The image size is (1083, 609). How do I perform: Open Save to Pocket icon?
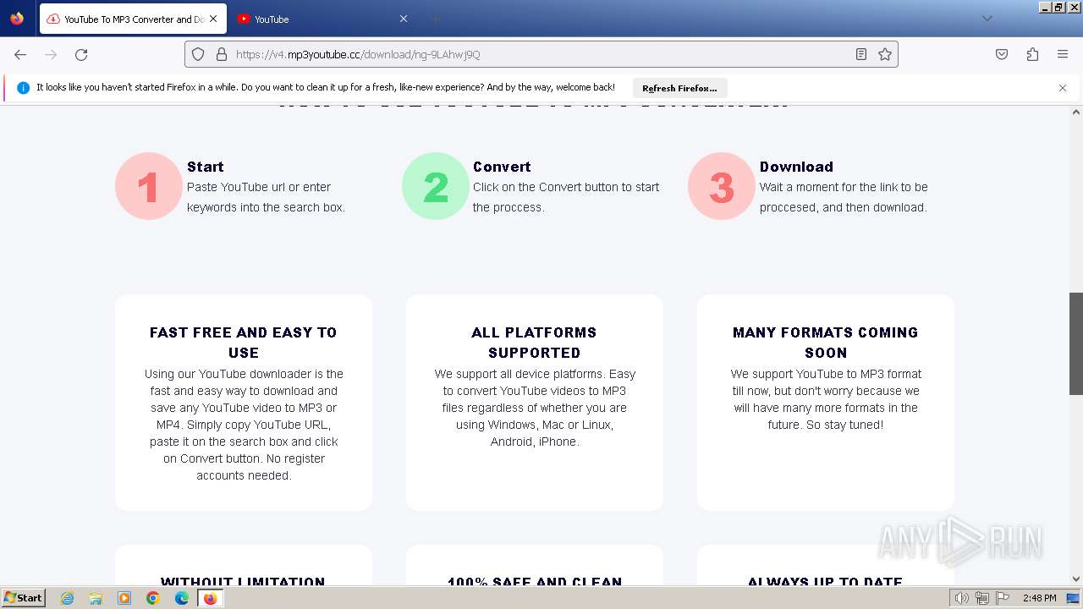(1002, 54)
